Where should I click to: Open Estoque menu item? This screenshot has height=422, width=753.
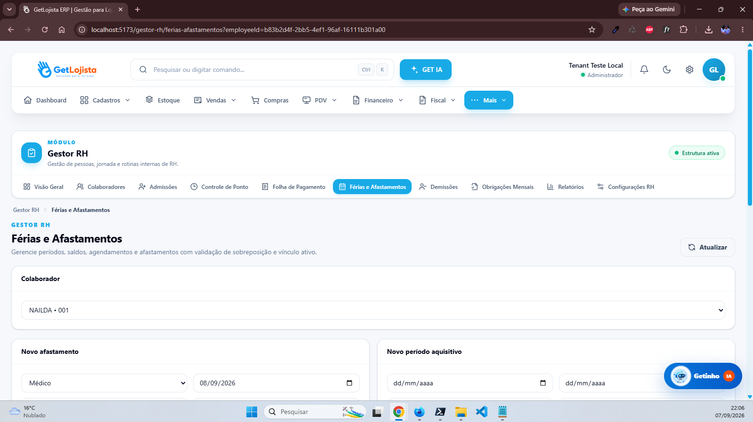[x=163, y=100]
